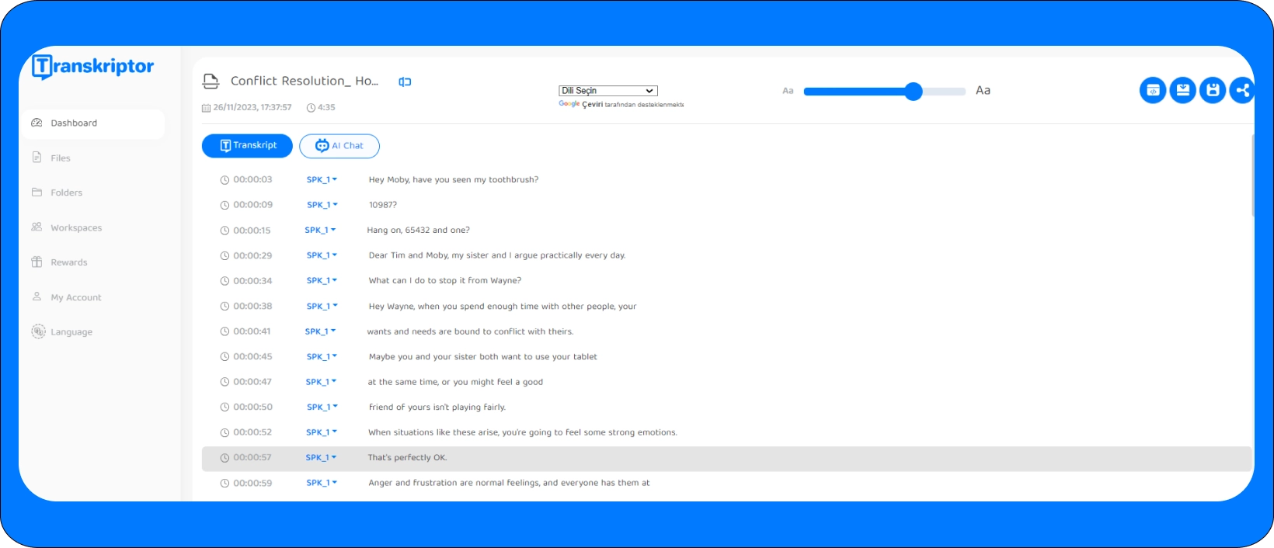Click timestamp 00:00:59
1274x548 pixels.
[246, 483]
